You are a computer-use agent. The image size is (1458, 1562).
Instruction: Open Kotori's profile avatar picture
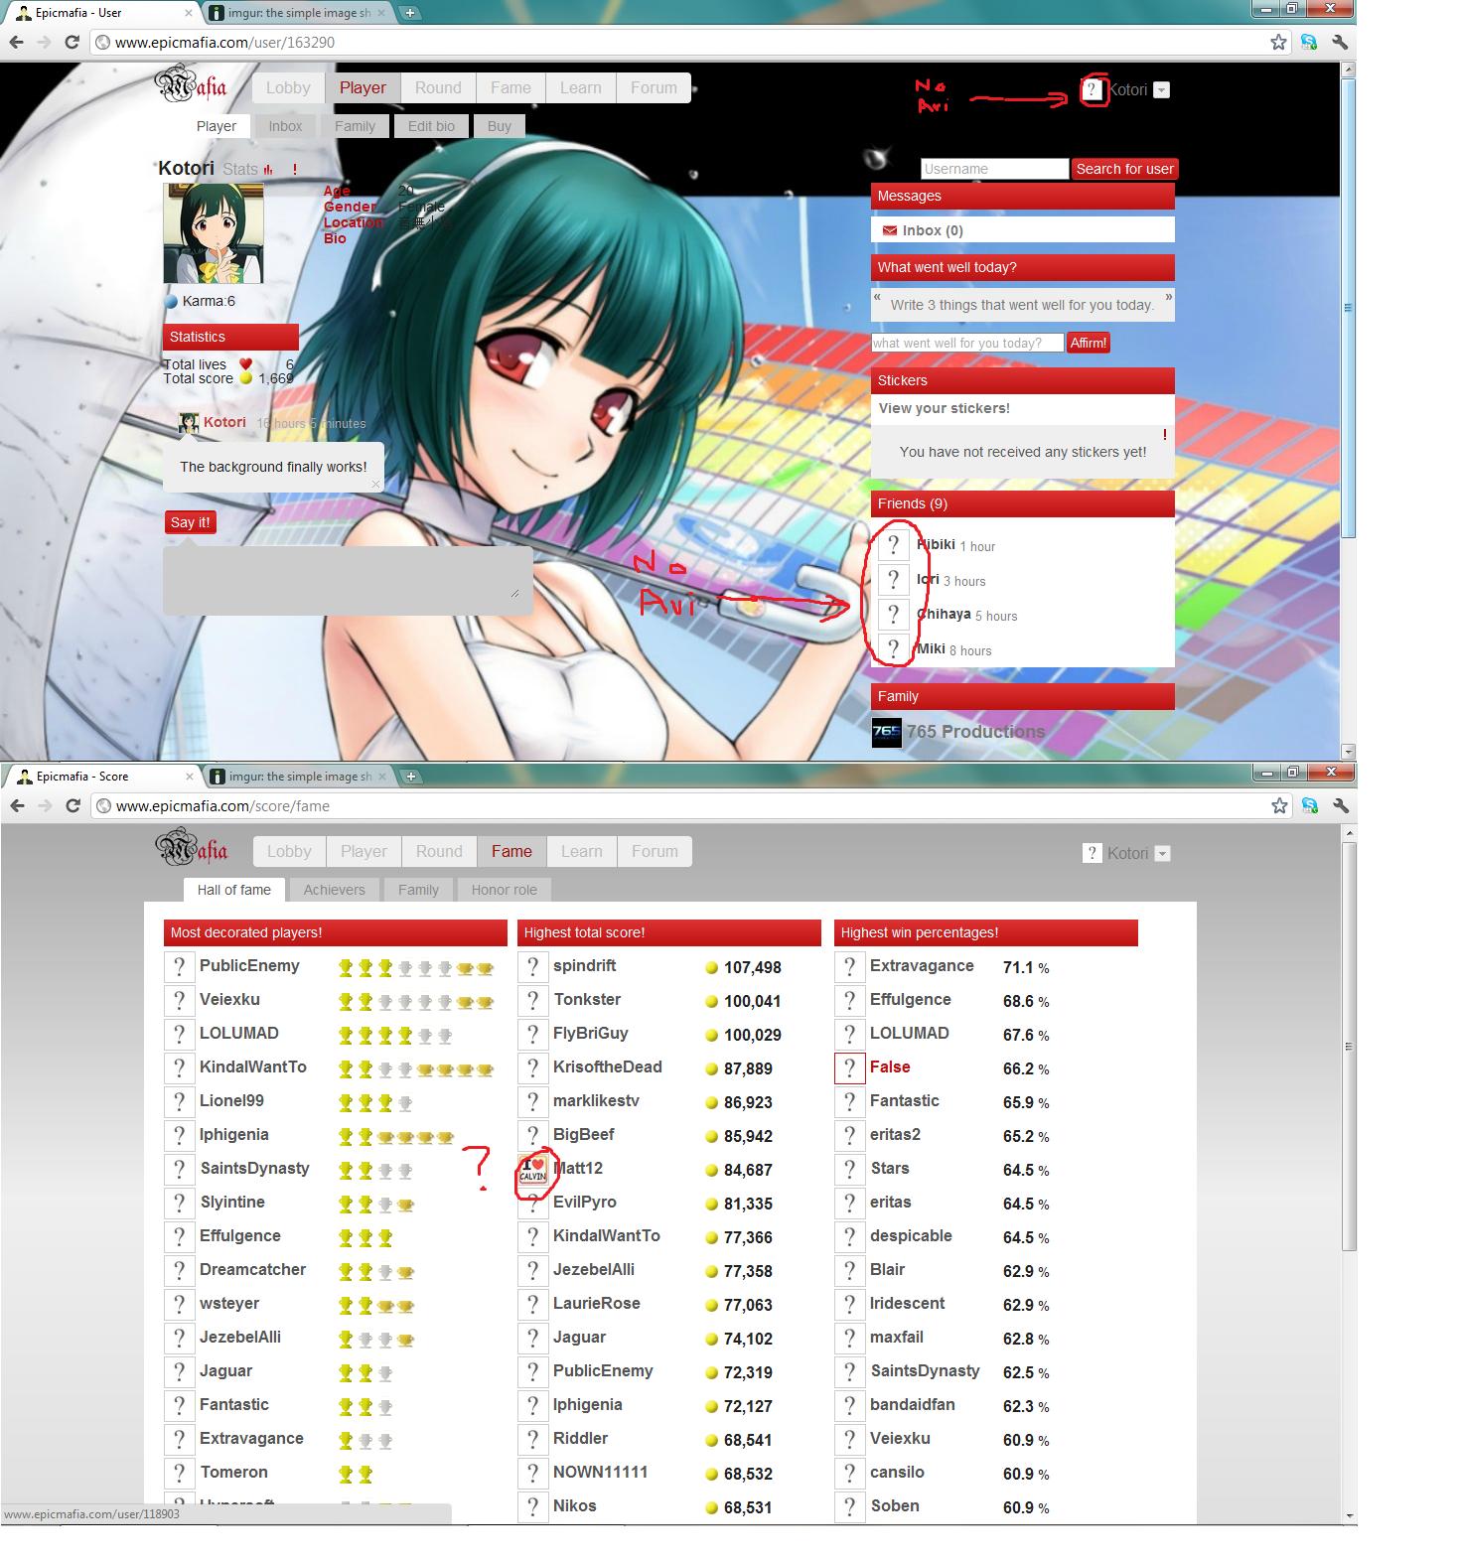point(214,233)
